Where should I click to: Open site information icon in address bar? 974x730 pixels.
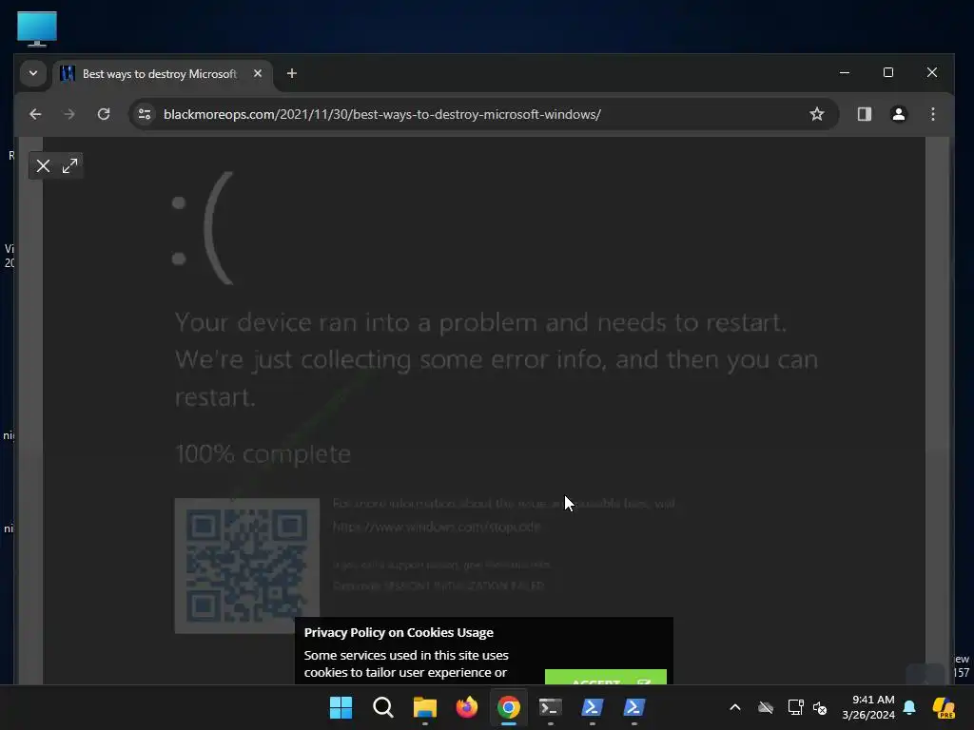(145, 114)
